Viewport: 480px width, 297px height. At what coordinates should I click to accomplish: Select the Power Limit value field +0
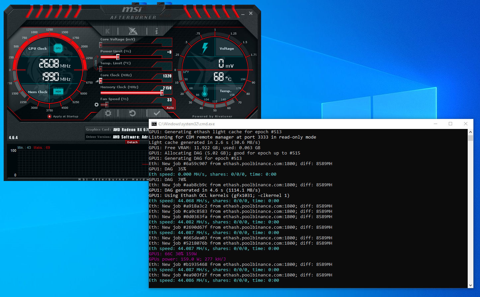click(x=169, y=52)
